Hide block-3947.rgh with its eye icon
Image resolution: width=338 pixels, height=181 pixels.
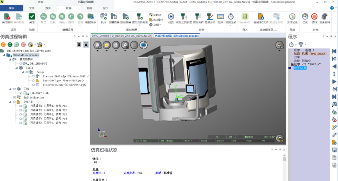[33, 85]
